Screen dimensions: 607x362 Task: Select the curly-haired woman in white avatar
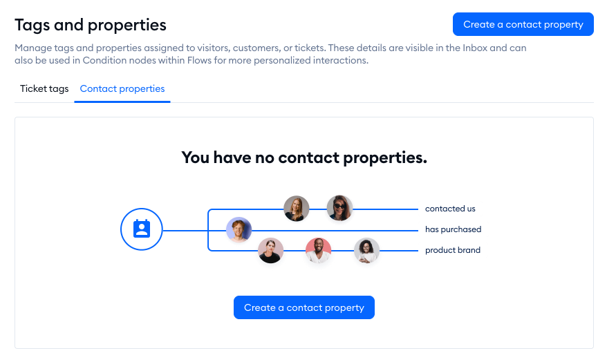366,250
